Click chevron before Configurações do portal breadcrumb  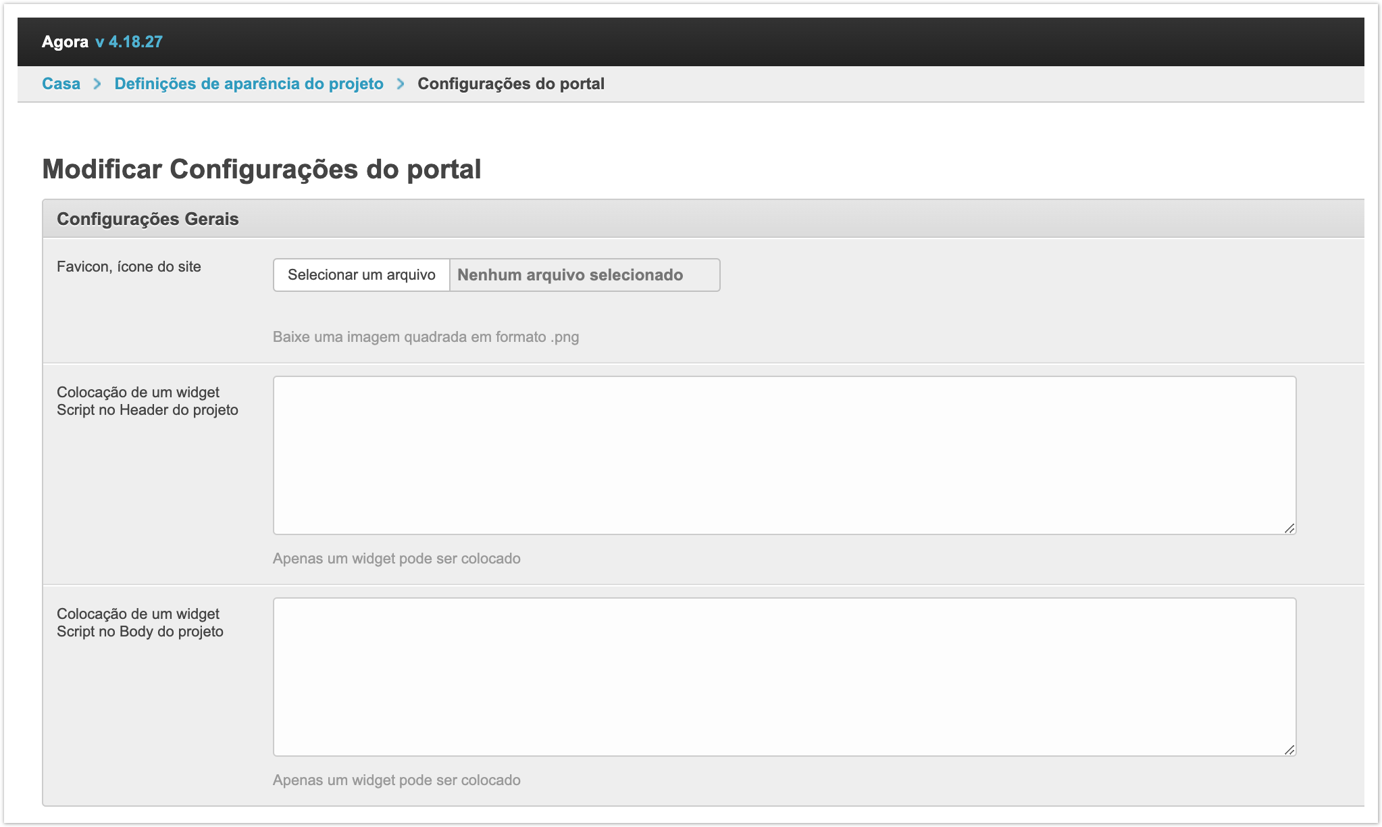[401, 84]
